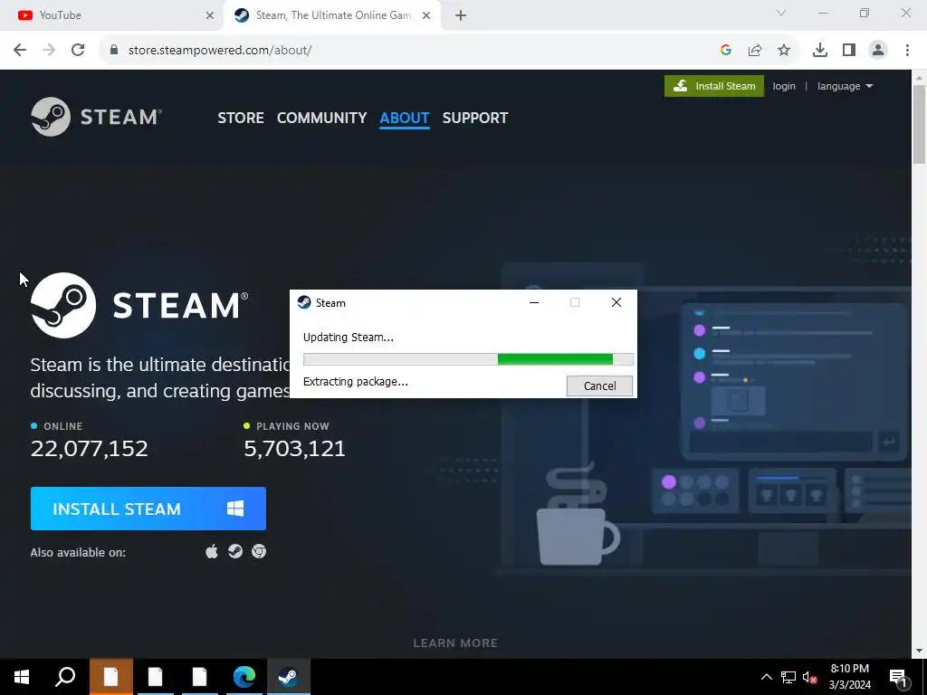Viewport: 927px width, 695px height.
Task: Click the Chrome OS availability icon
Action: click(259, 551)
